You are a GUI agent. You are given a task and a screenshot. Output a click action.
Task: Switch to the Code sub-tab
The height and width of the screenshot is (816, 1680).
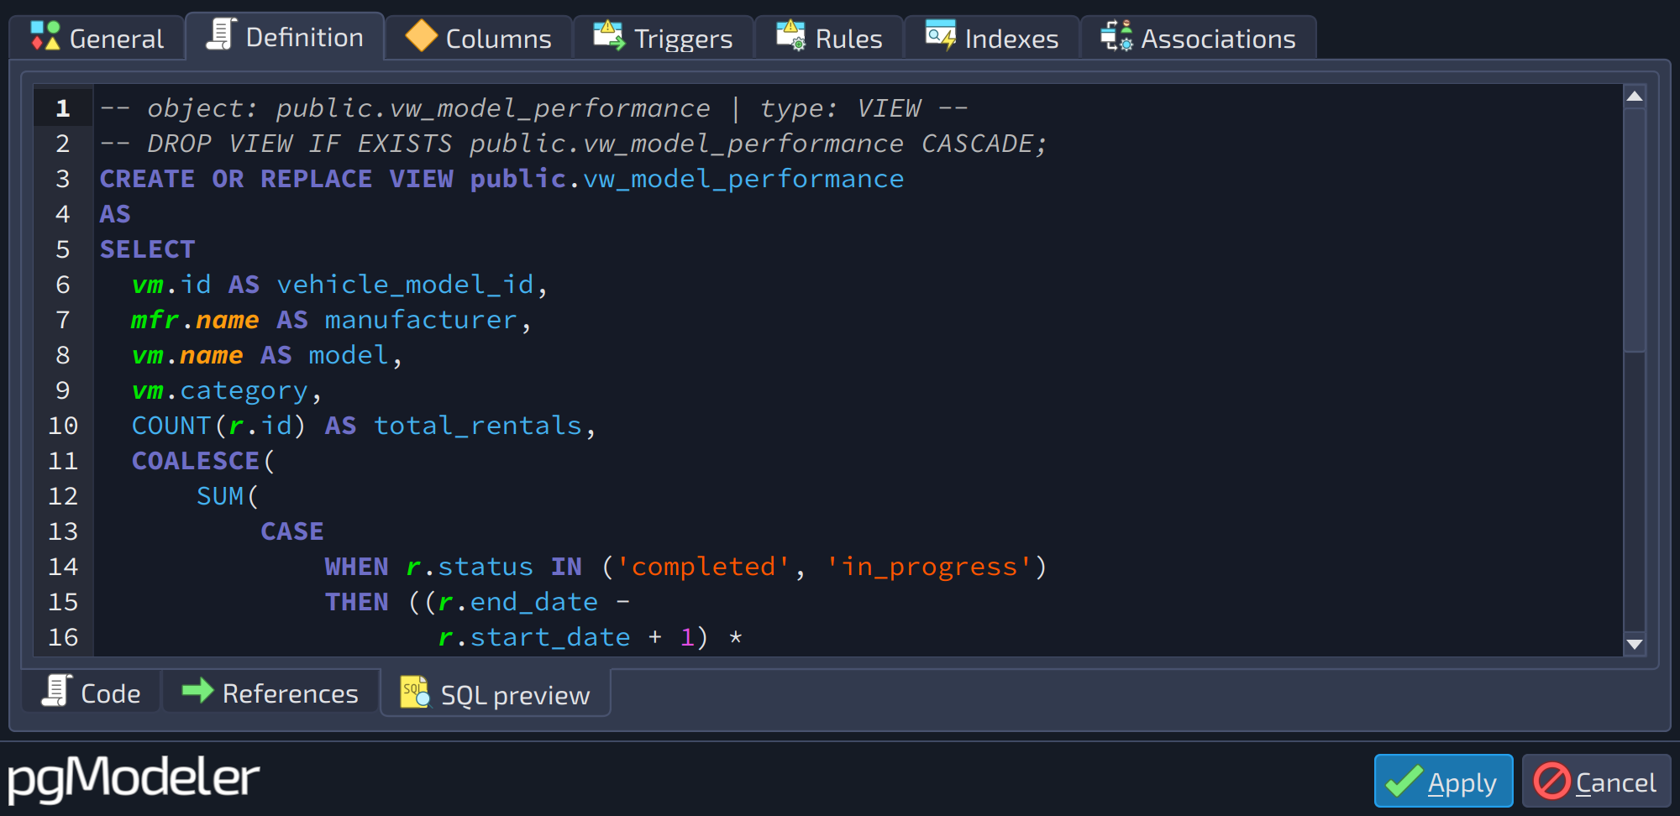click(x=91, y=692)
